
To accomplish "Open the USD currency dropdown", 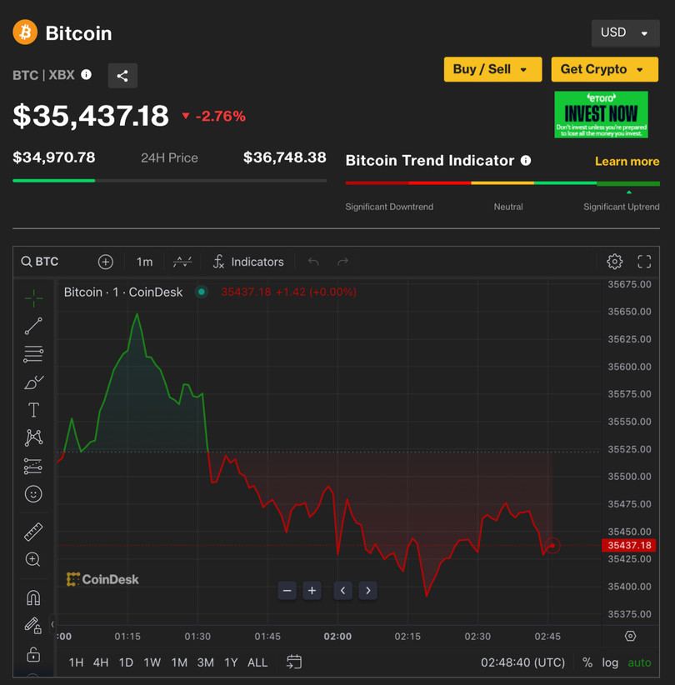I will 624,32.
